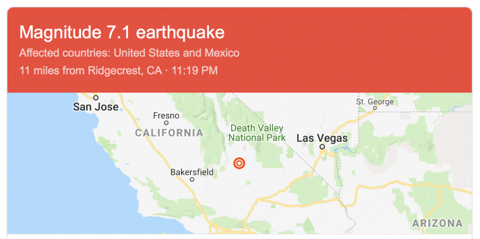Click the Bakersfield map label
This screenshot has width=480, height=239.
[192, 172]
